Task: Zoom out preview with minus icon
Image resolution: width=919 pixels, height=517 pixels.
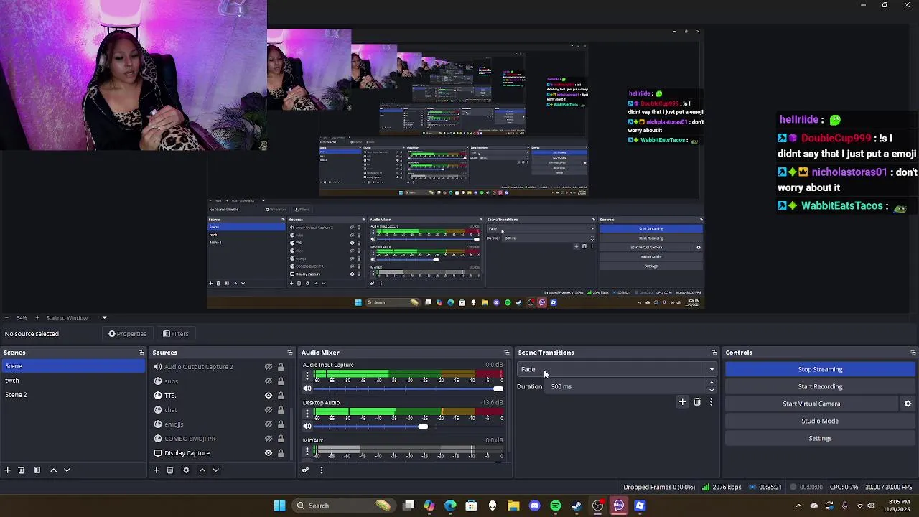Action: (6, 317)
